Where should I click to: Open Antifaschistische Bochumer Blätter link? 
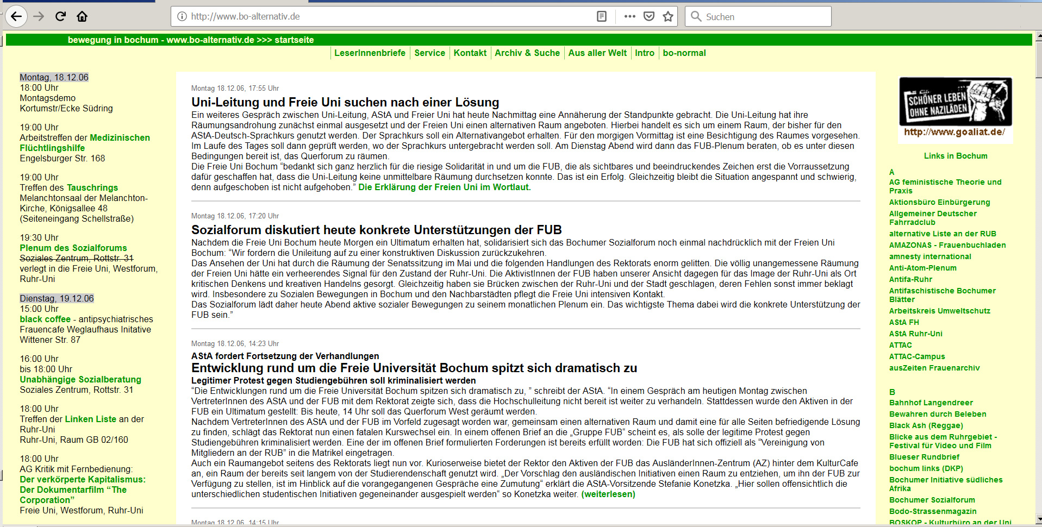coord(943,295)
